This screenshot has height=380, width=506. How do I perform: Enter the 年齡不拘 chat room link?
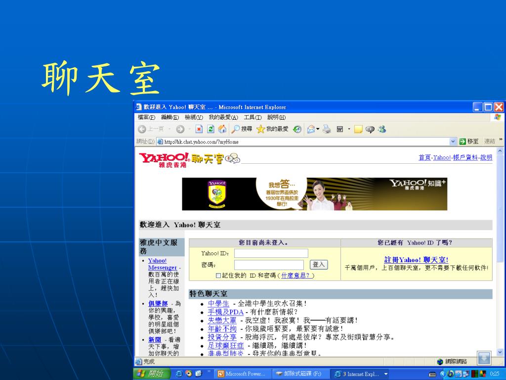(222, 329)
